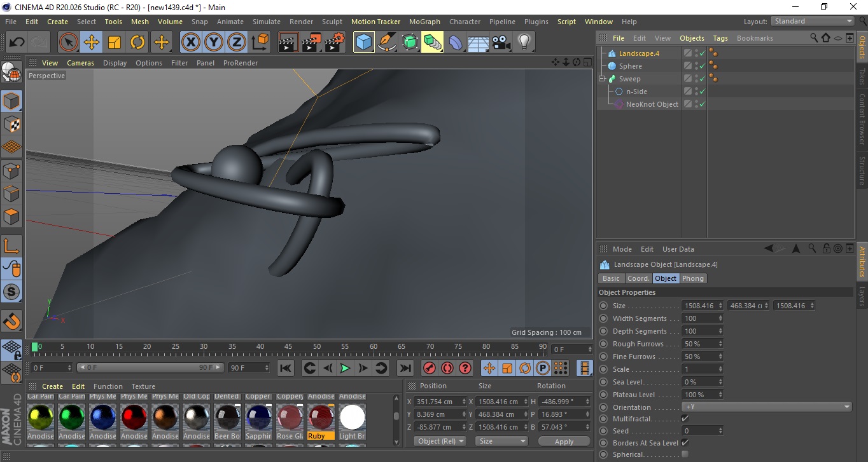This screenshot has width=868, height=462.
Task: Enable the Spherical checkbox
Action: [x=685, y=454]
